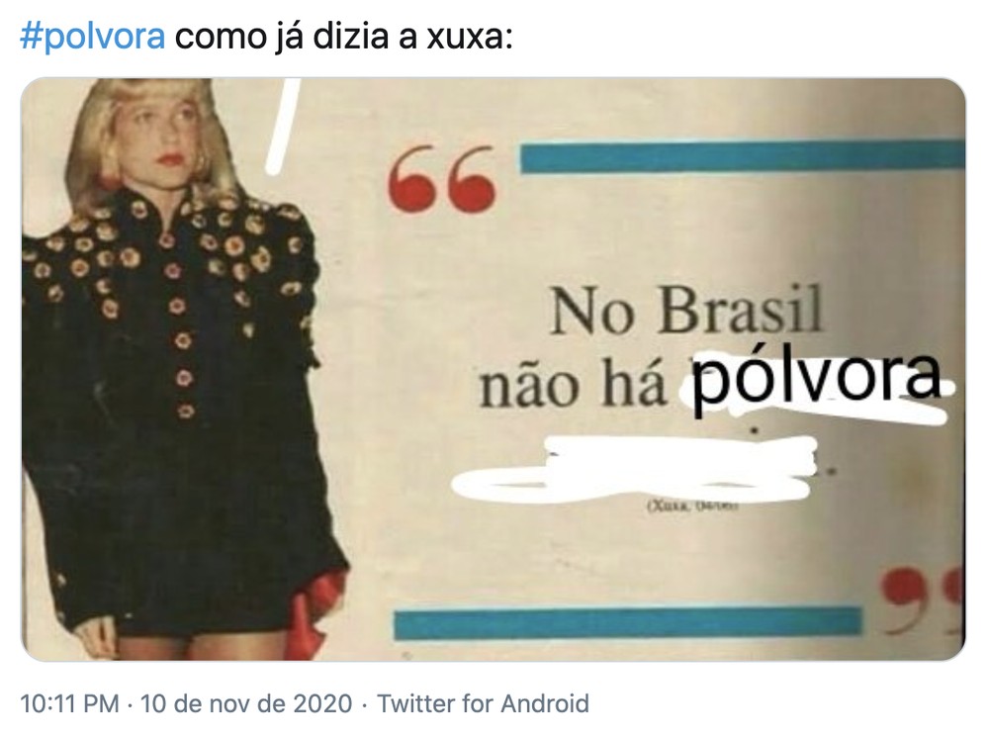Open the Twitter for Android source link
Screen dimensions: 989x739
(x=484, y=703)
